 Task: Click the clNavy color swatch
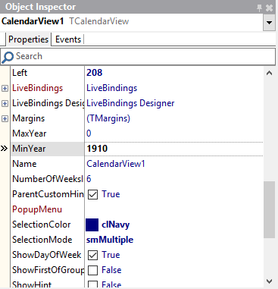pos(92,225)
